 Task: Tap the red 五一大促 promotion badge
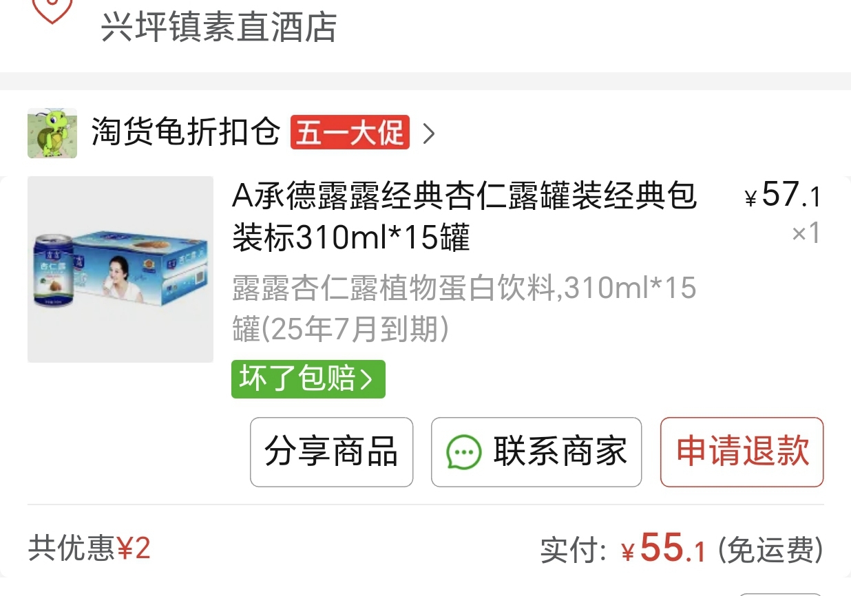[350, 132]
